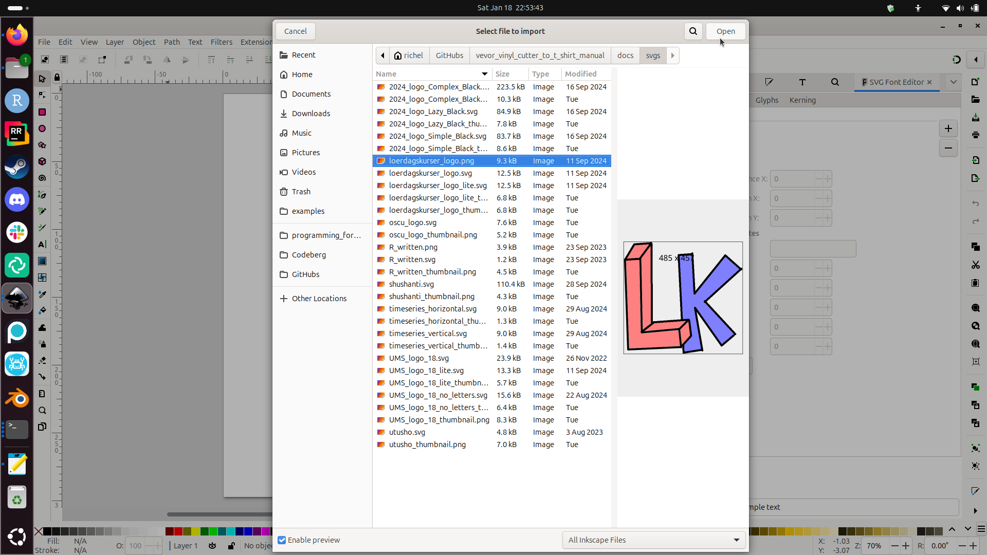Open Steam from the dock
The image size is (987, 555).
[x=17, y=166]
